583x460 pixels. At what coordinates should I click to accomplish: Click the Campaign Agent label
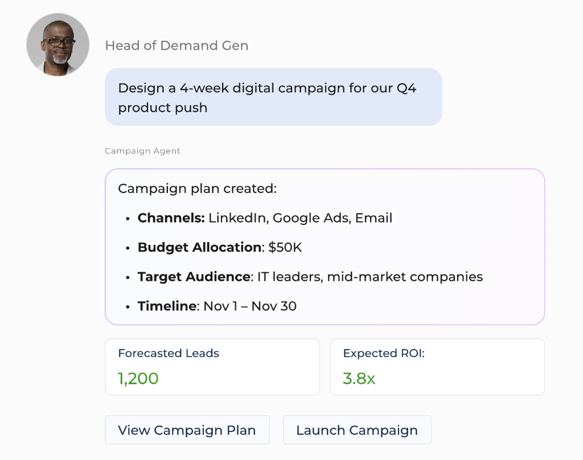tap(142, 150)
